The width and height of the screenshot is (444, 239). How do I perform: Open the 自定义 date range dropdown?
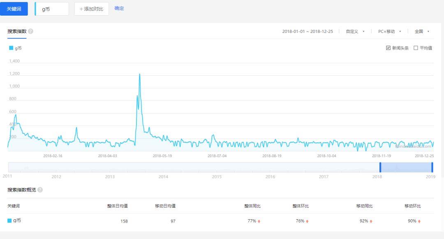(x=355, y=31)
